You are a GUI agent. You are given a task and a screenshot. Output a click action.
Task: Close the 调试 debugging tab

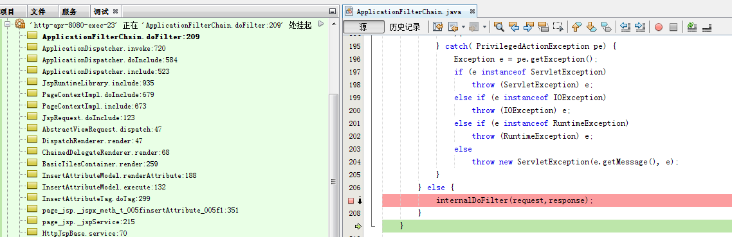click(x=115, y=11)
